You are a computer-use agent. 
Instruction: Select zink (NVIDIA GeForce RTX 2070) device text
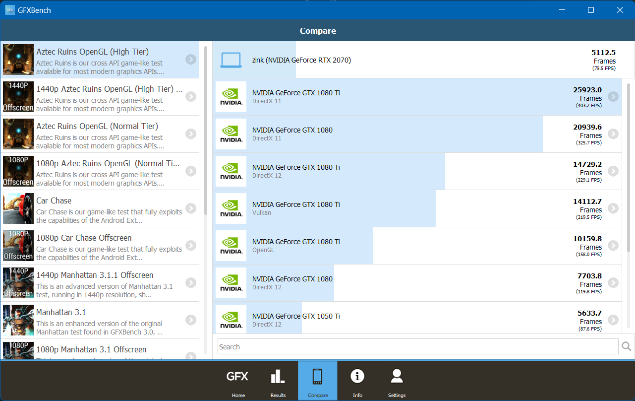[301, 60]
